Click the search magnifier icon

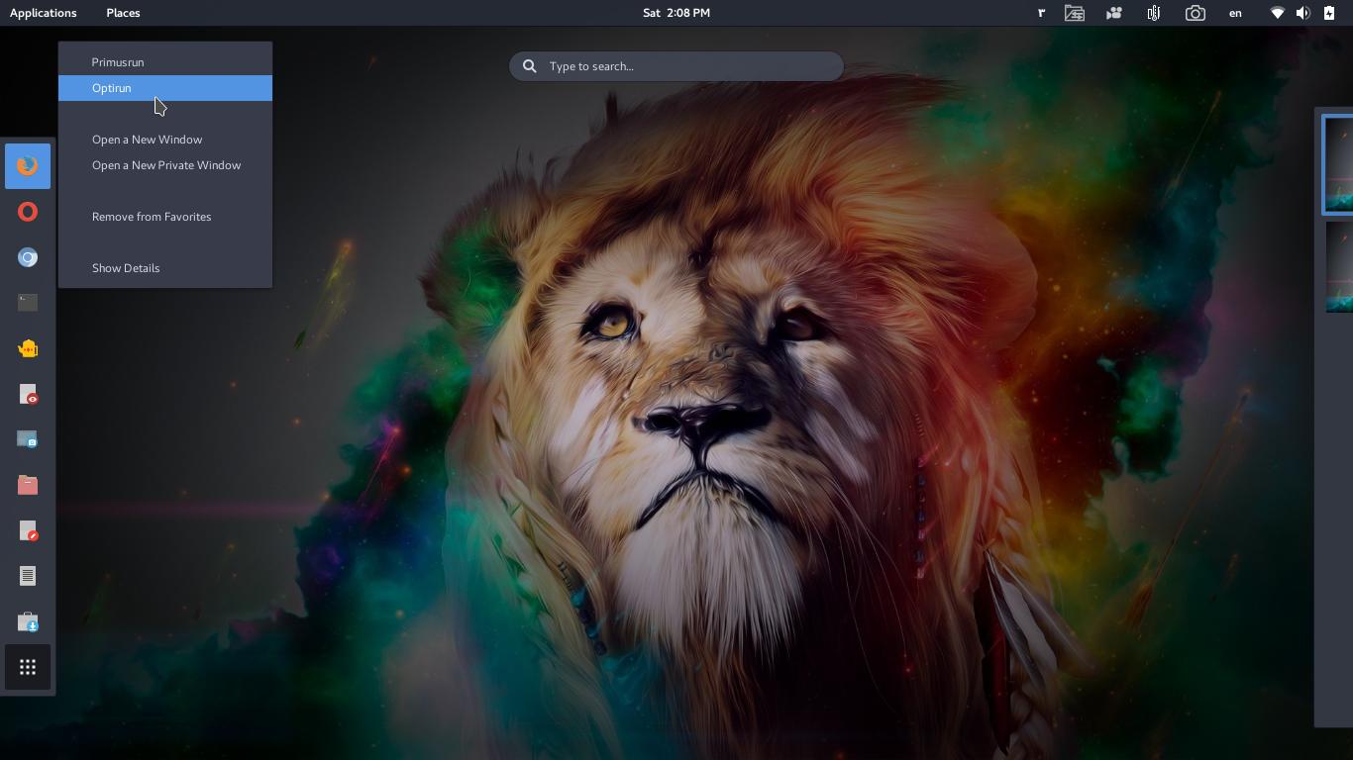tap(530, 66)
